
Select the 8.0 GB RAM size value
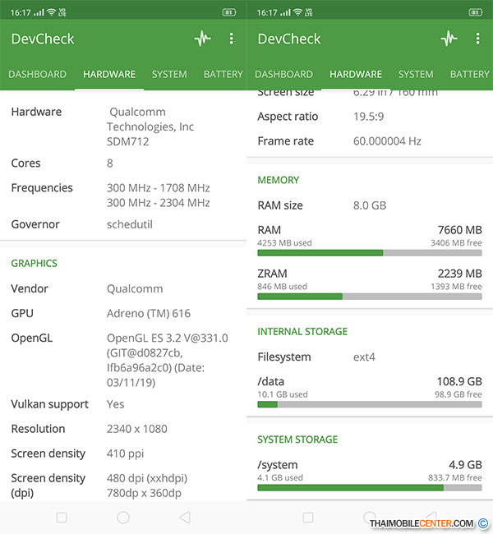coord(370,205)
